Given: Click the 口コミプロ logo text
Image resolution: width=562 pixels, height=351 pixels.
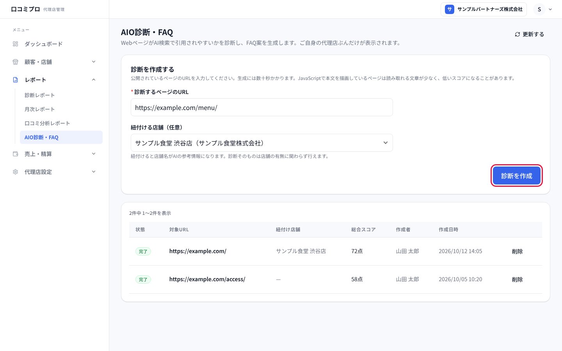Looking at the screenshot, I should pos(25,9).
